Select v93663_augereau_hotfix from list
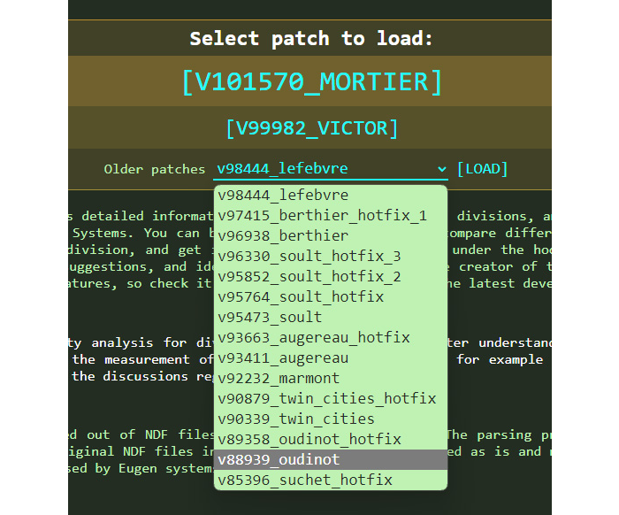Image resolution: width=619 pixels, height=515 pixels. (x=313, y=337)
